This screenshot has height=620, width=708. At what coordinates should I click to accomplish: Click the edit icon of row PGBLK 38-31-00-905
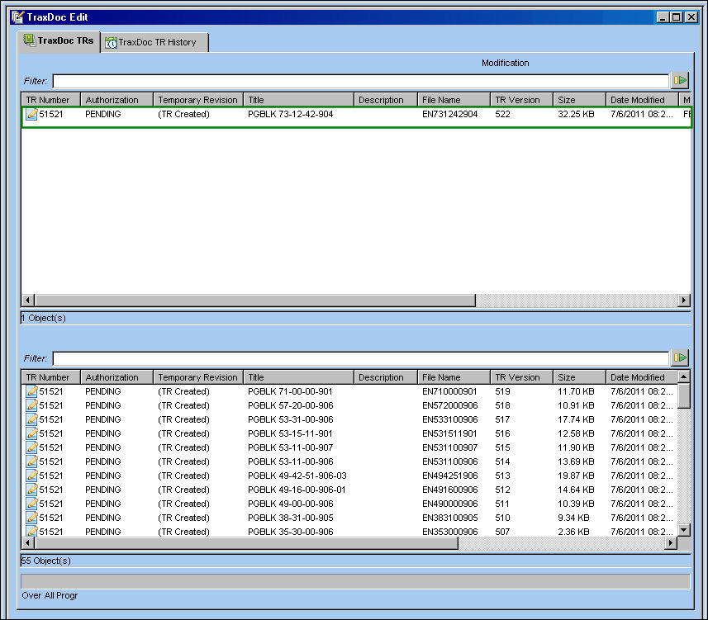pos(31,517)
